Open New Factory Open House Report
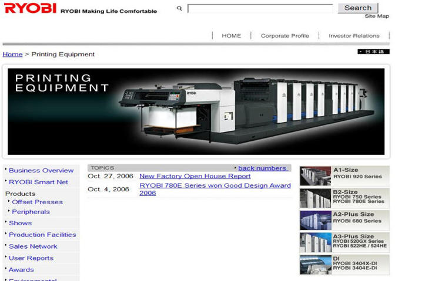Screen dimensions: 435x281 [195, 176]
